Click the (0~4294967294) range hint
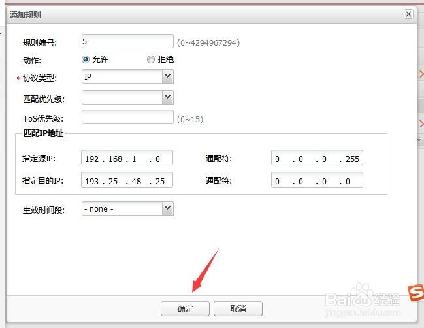The image size is (424, 328). point(208,42)
